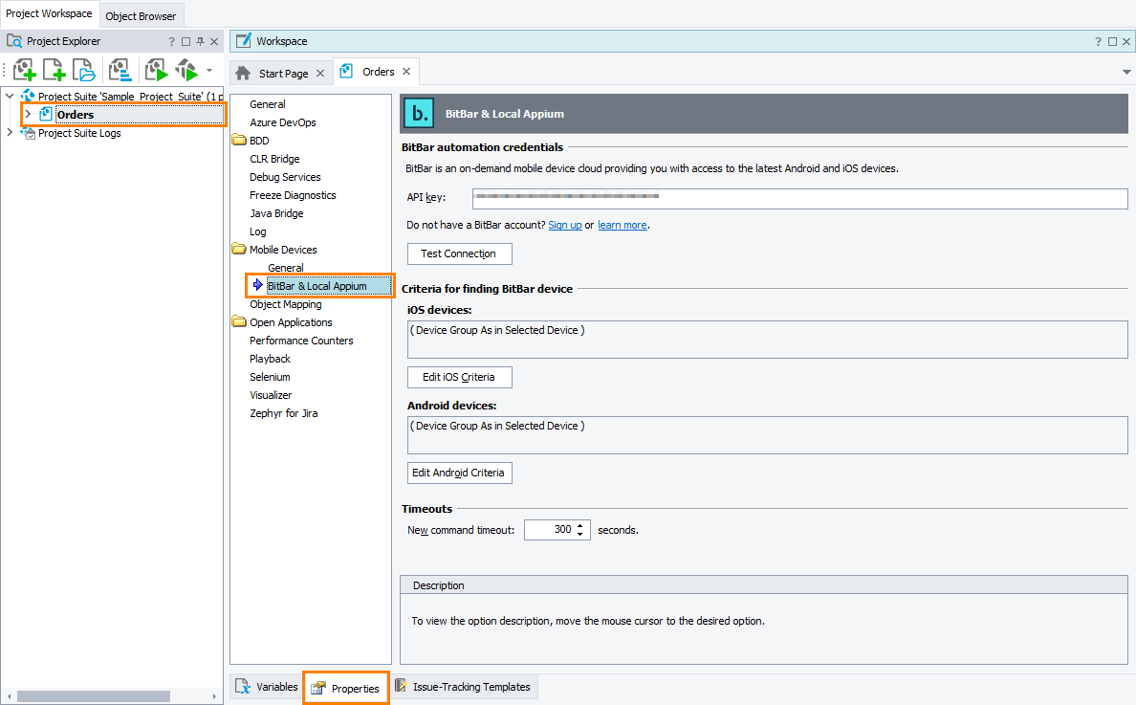Click the Add Existing Item open-folder icon
Image resolution: width=1136 pixels, height=705 pixels.
point(83,70)
